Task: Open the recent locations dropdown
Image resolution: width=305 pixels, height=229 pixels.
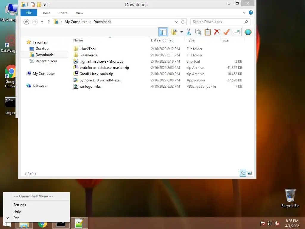Action: (x=42, y=22)
